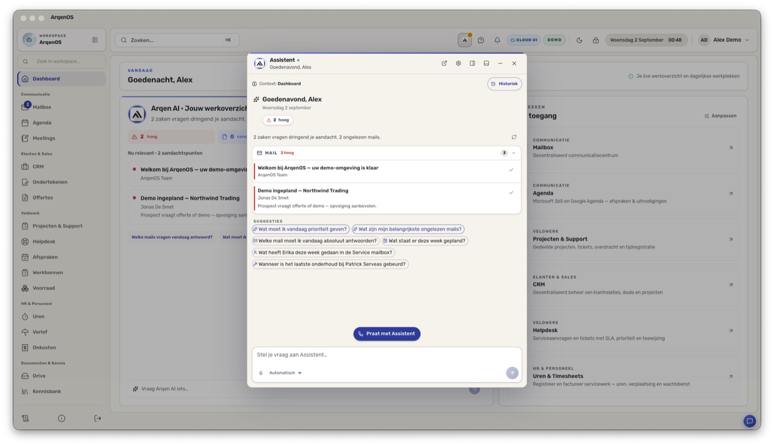Open Ondertekenen in the sidebar

pos(61,182)
